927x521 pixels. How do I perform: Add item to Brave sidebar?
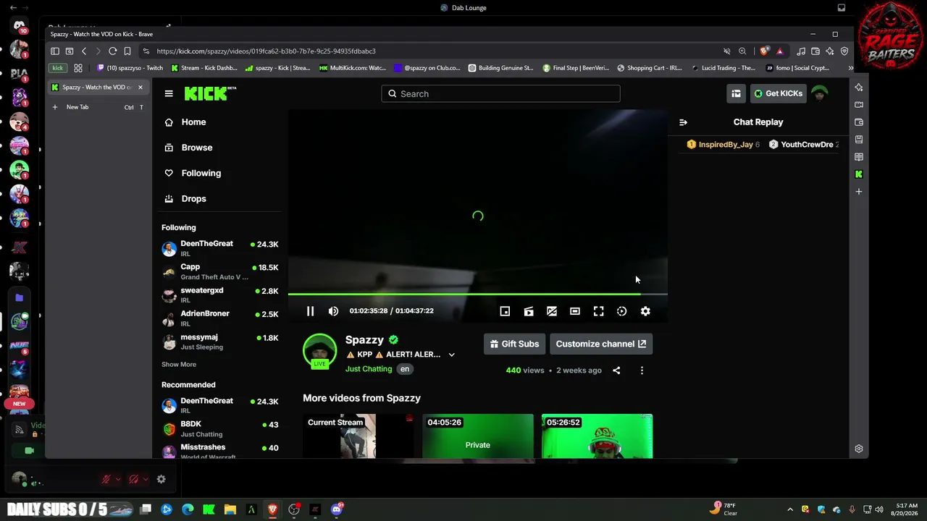click(859, 192)
